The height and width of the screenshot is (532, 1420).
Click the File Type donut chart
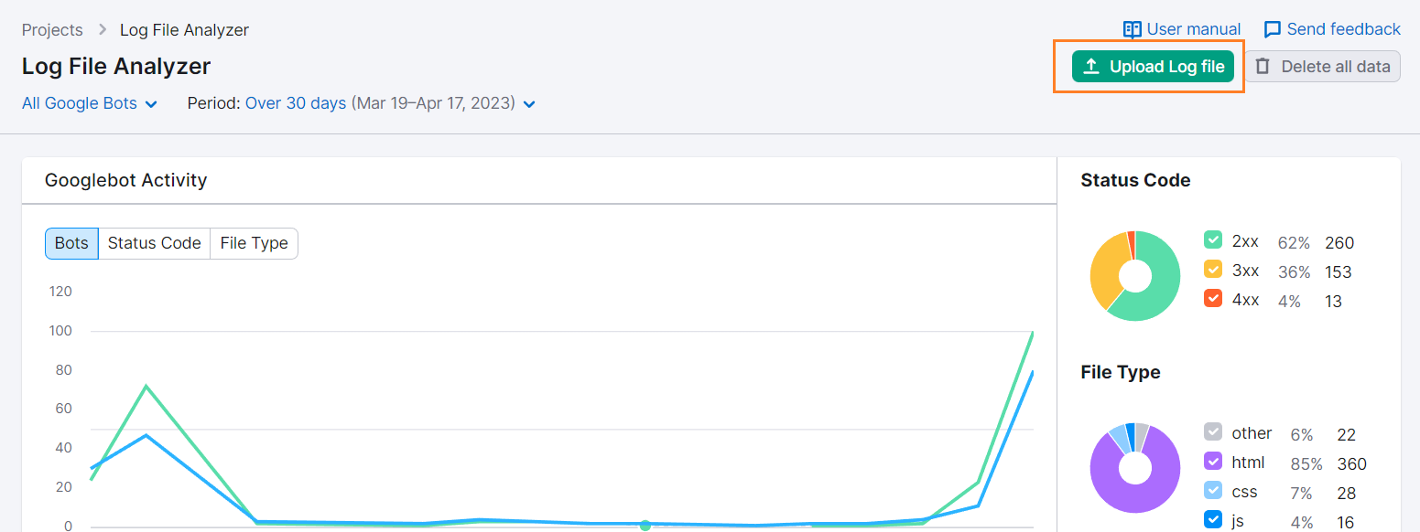[x=1135, y=468]
